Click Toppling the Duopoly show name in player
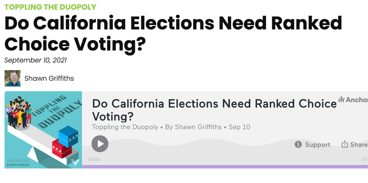This screenshot has width=368, height=183. coord(125,127)
